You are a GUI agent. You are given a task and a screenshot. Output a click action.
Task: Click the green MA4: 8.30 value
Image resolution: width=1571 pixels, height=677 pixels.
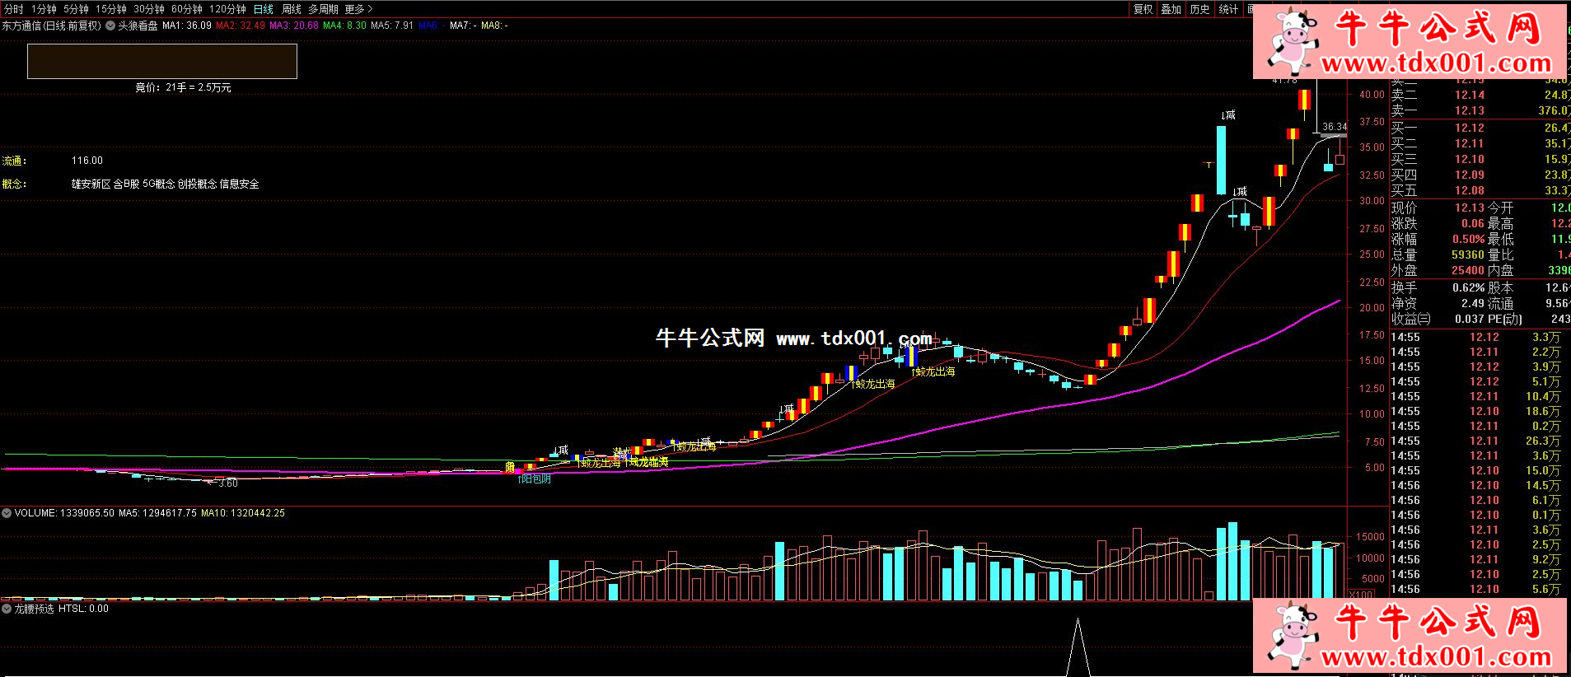coord(344,26)
